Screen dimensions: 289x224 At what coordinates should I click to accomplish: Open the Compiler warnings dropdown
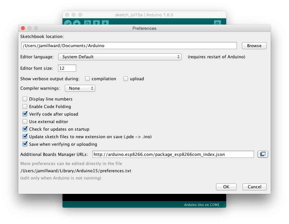click(80, 88)
